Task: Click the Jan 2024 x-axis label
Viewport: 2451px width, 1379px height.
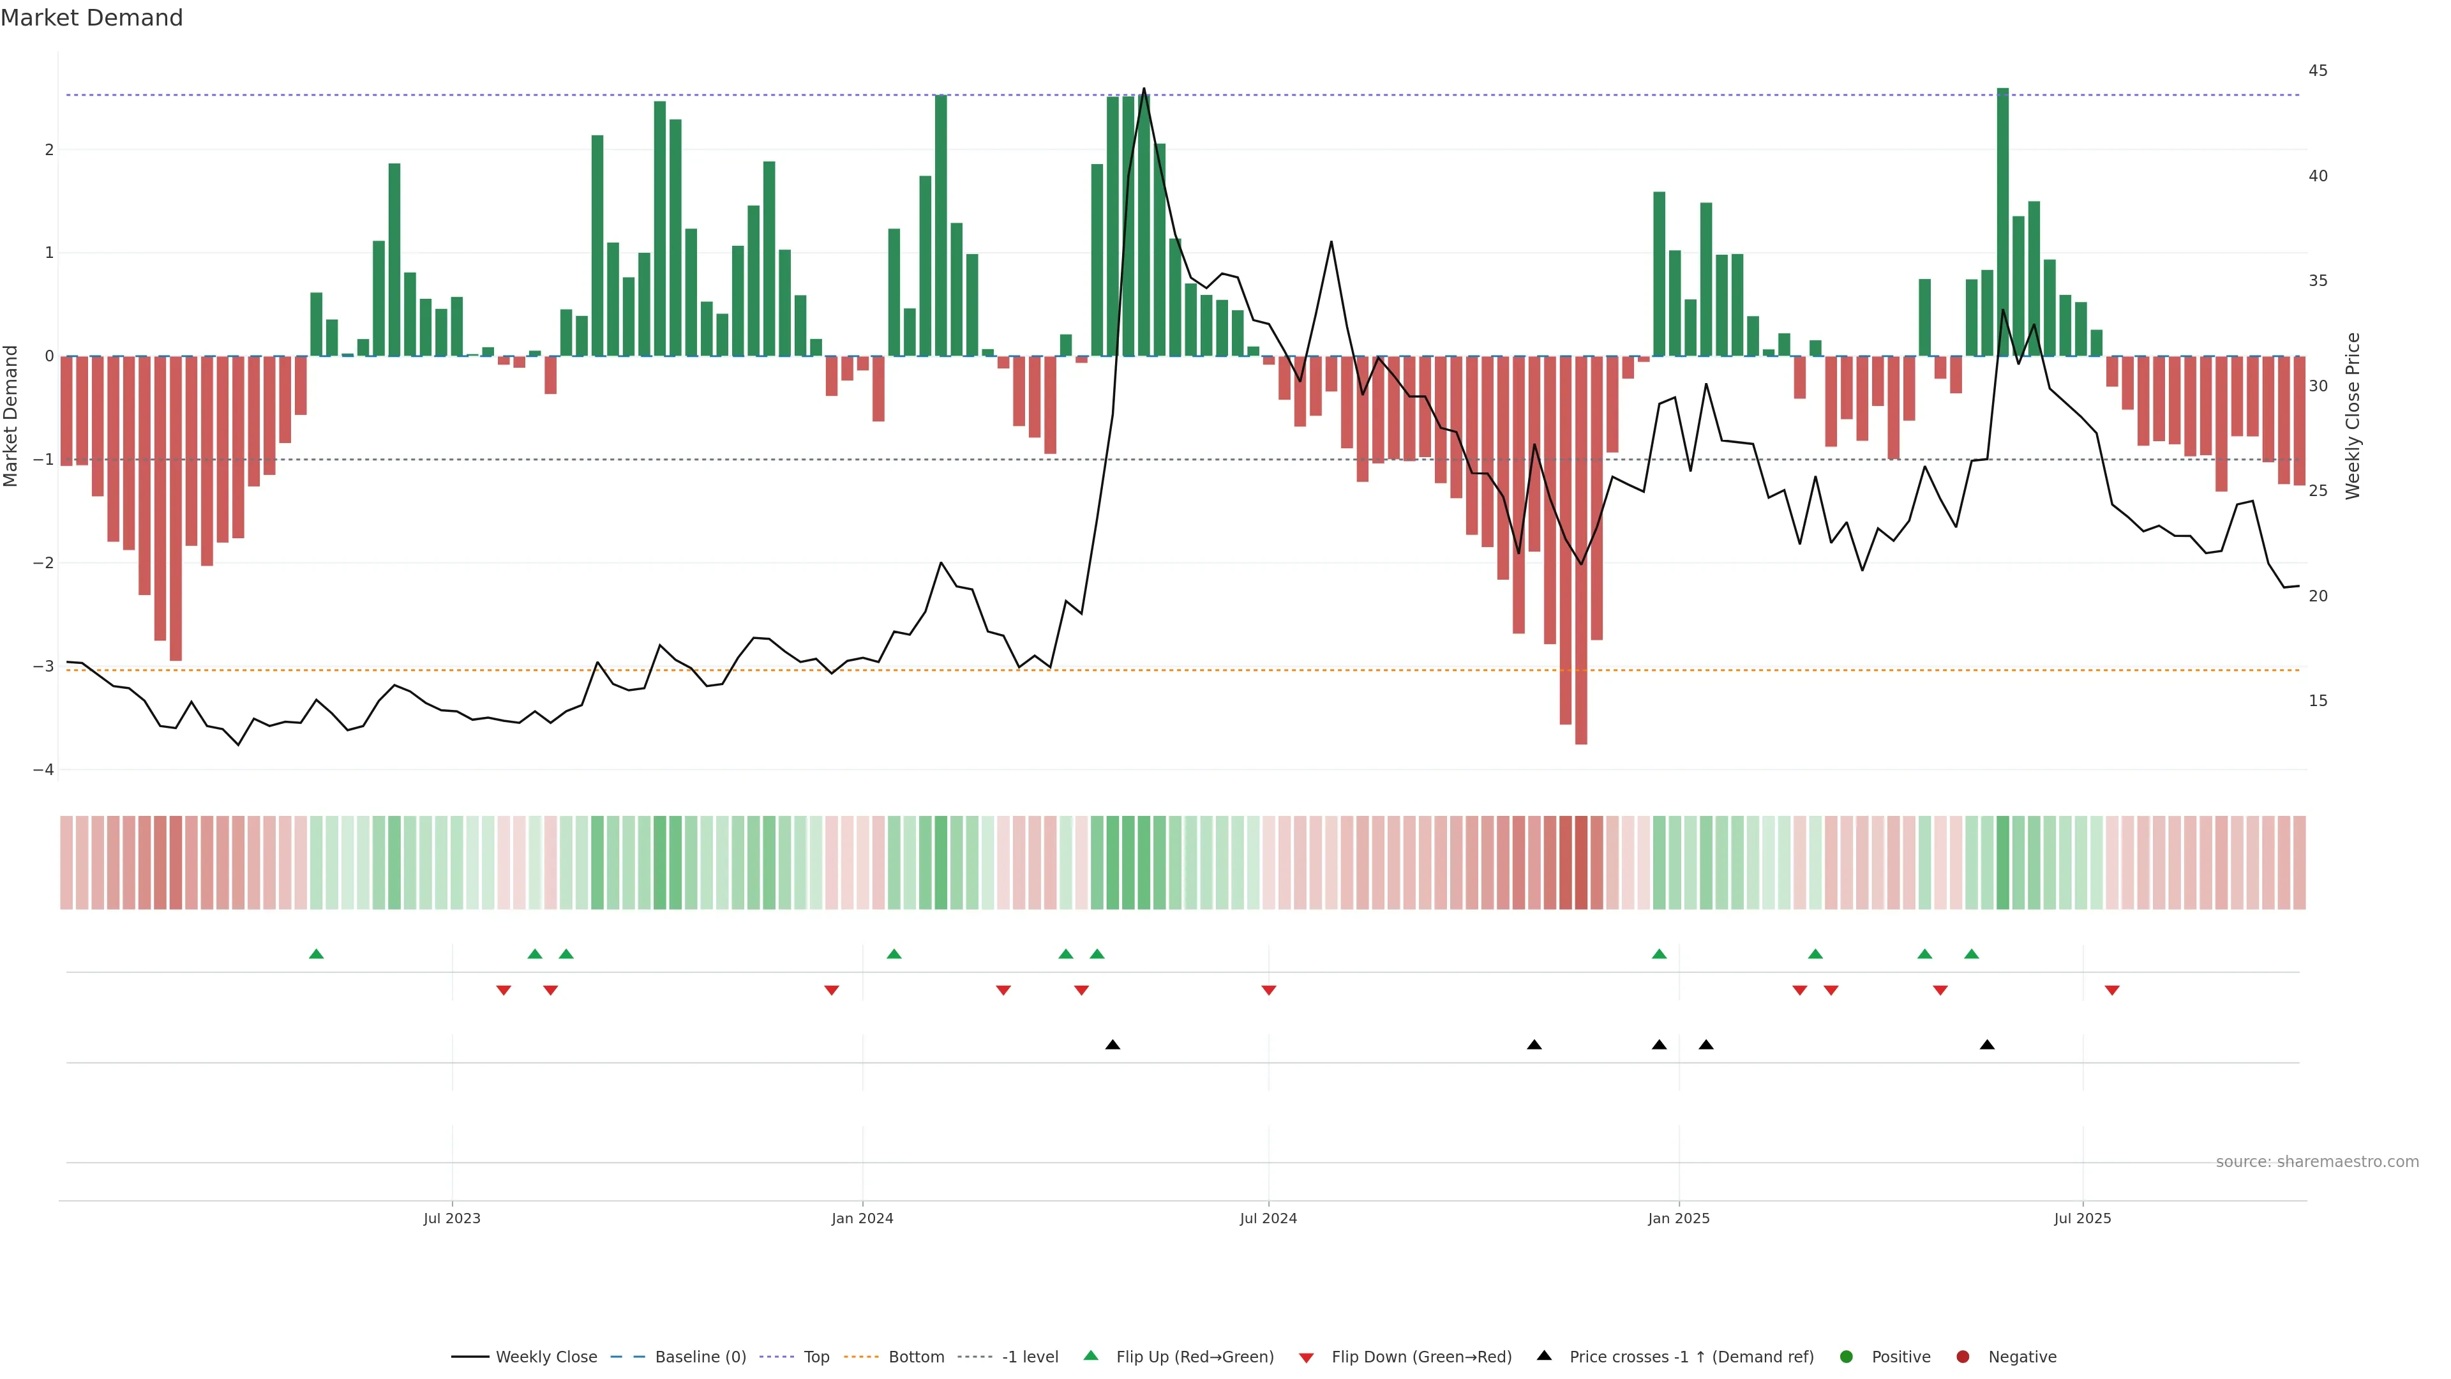Action: (x=862, y=1218)
